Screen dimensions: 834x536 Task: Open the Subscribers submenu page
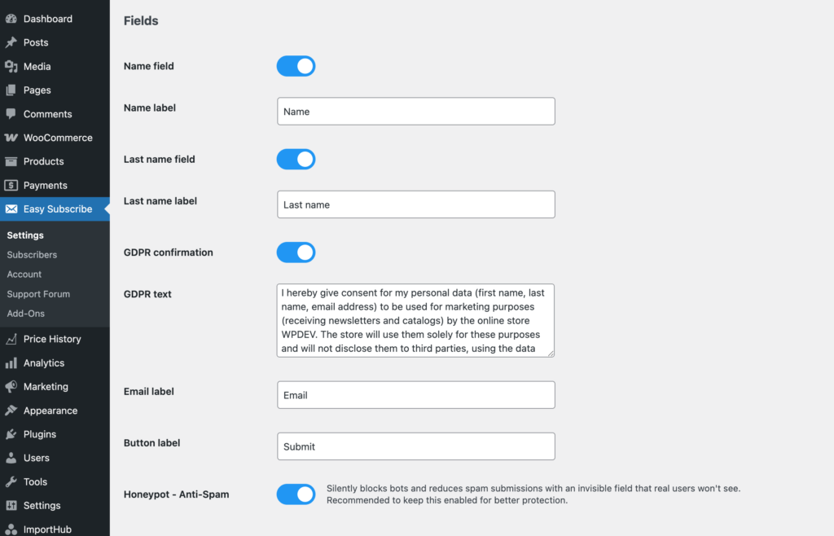pyautogui.click(x=32, y=255)
